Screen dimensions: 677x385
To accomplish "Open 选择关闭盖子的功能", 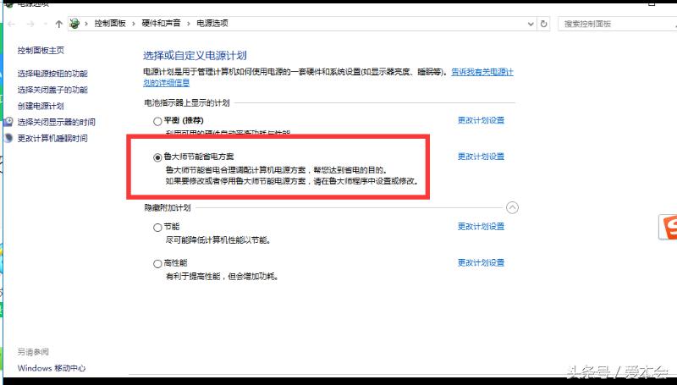I will [52, 90].
